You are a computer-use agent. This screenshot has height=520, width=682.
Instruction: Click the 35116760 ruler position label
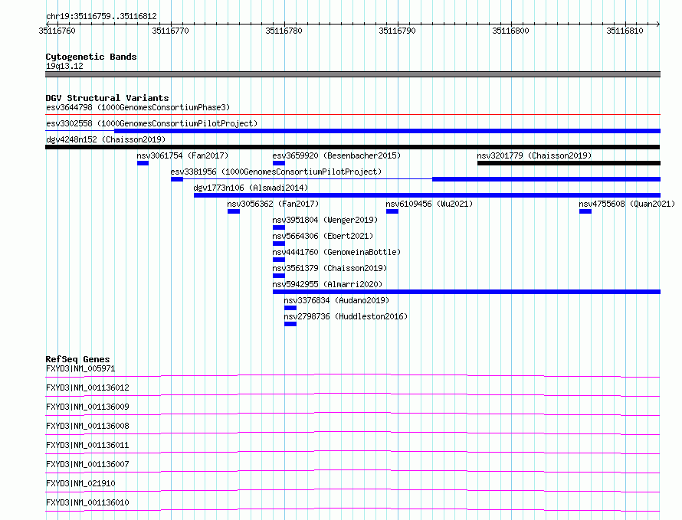(57, 31)
